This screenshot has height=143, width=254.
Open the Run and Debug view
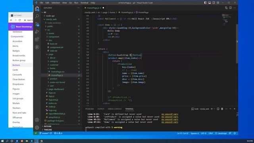(x=37, y=32)
